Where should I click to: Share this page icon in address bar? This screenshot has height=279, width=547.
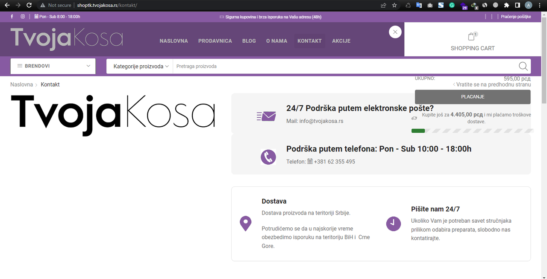click(383, 5)
